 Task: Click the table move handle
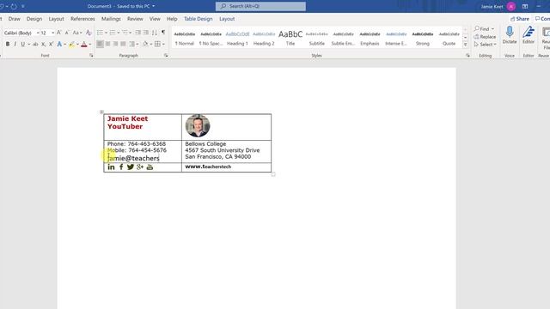point(101,112)
